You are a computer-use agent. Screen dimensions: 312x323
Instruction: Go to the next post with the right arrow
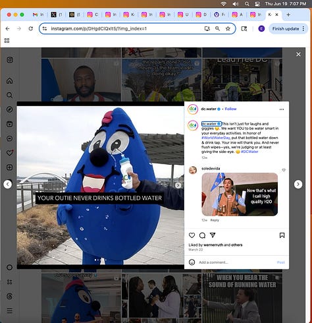click(x=298, y=184)
